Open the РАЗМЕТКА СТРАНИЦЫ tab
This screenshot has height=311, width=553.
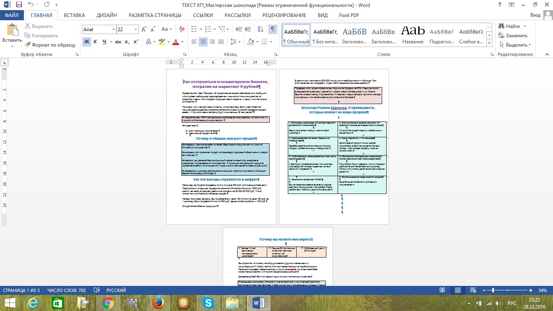[x=155, y=15]
